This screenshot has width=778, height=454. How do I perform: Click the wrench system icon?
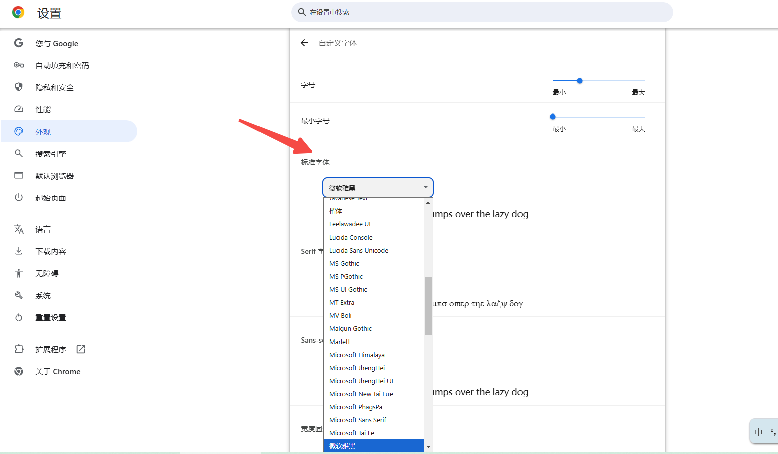pos(19,295)
